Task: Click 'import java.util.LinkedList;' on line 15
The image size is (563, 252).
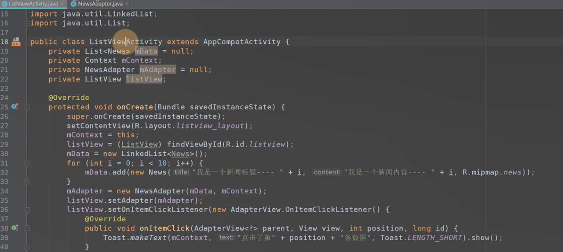Action: click(x=94, y=14)
